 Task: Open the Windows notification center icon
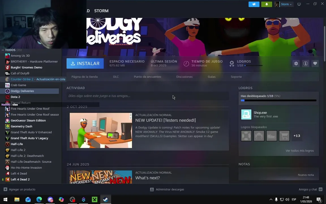click(319, 199)
